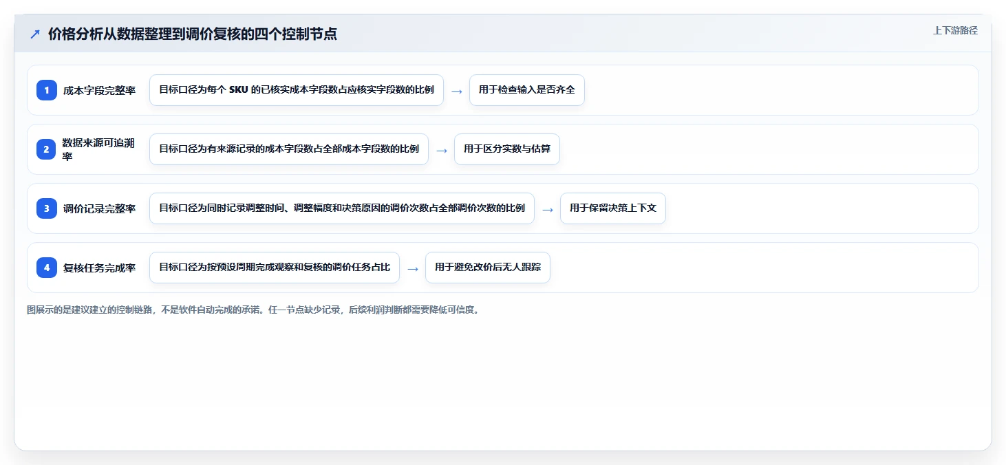This screenshot has width=1006, height=465.
Task: Open the box 目标口径为按预设周期完成观察和复核的调价任务占比
Action: tap(275, 268)
